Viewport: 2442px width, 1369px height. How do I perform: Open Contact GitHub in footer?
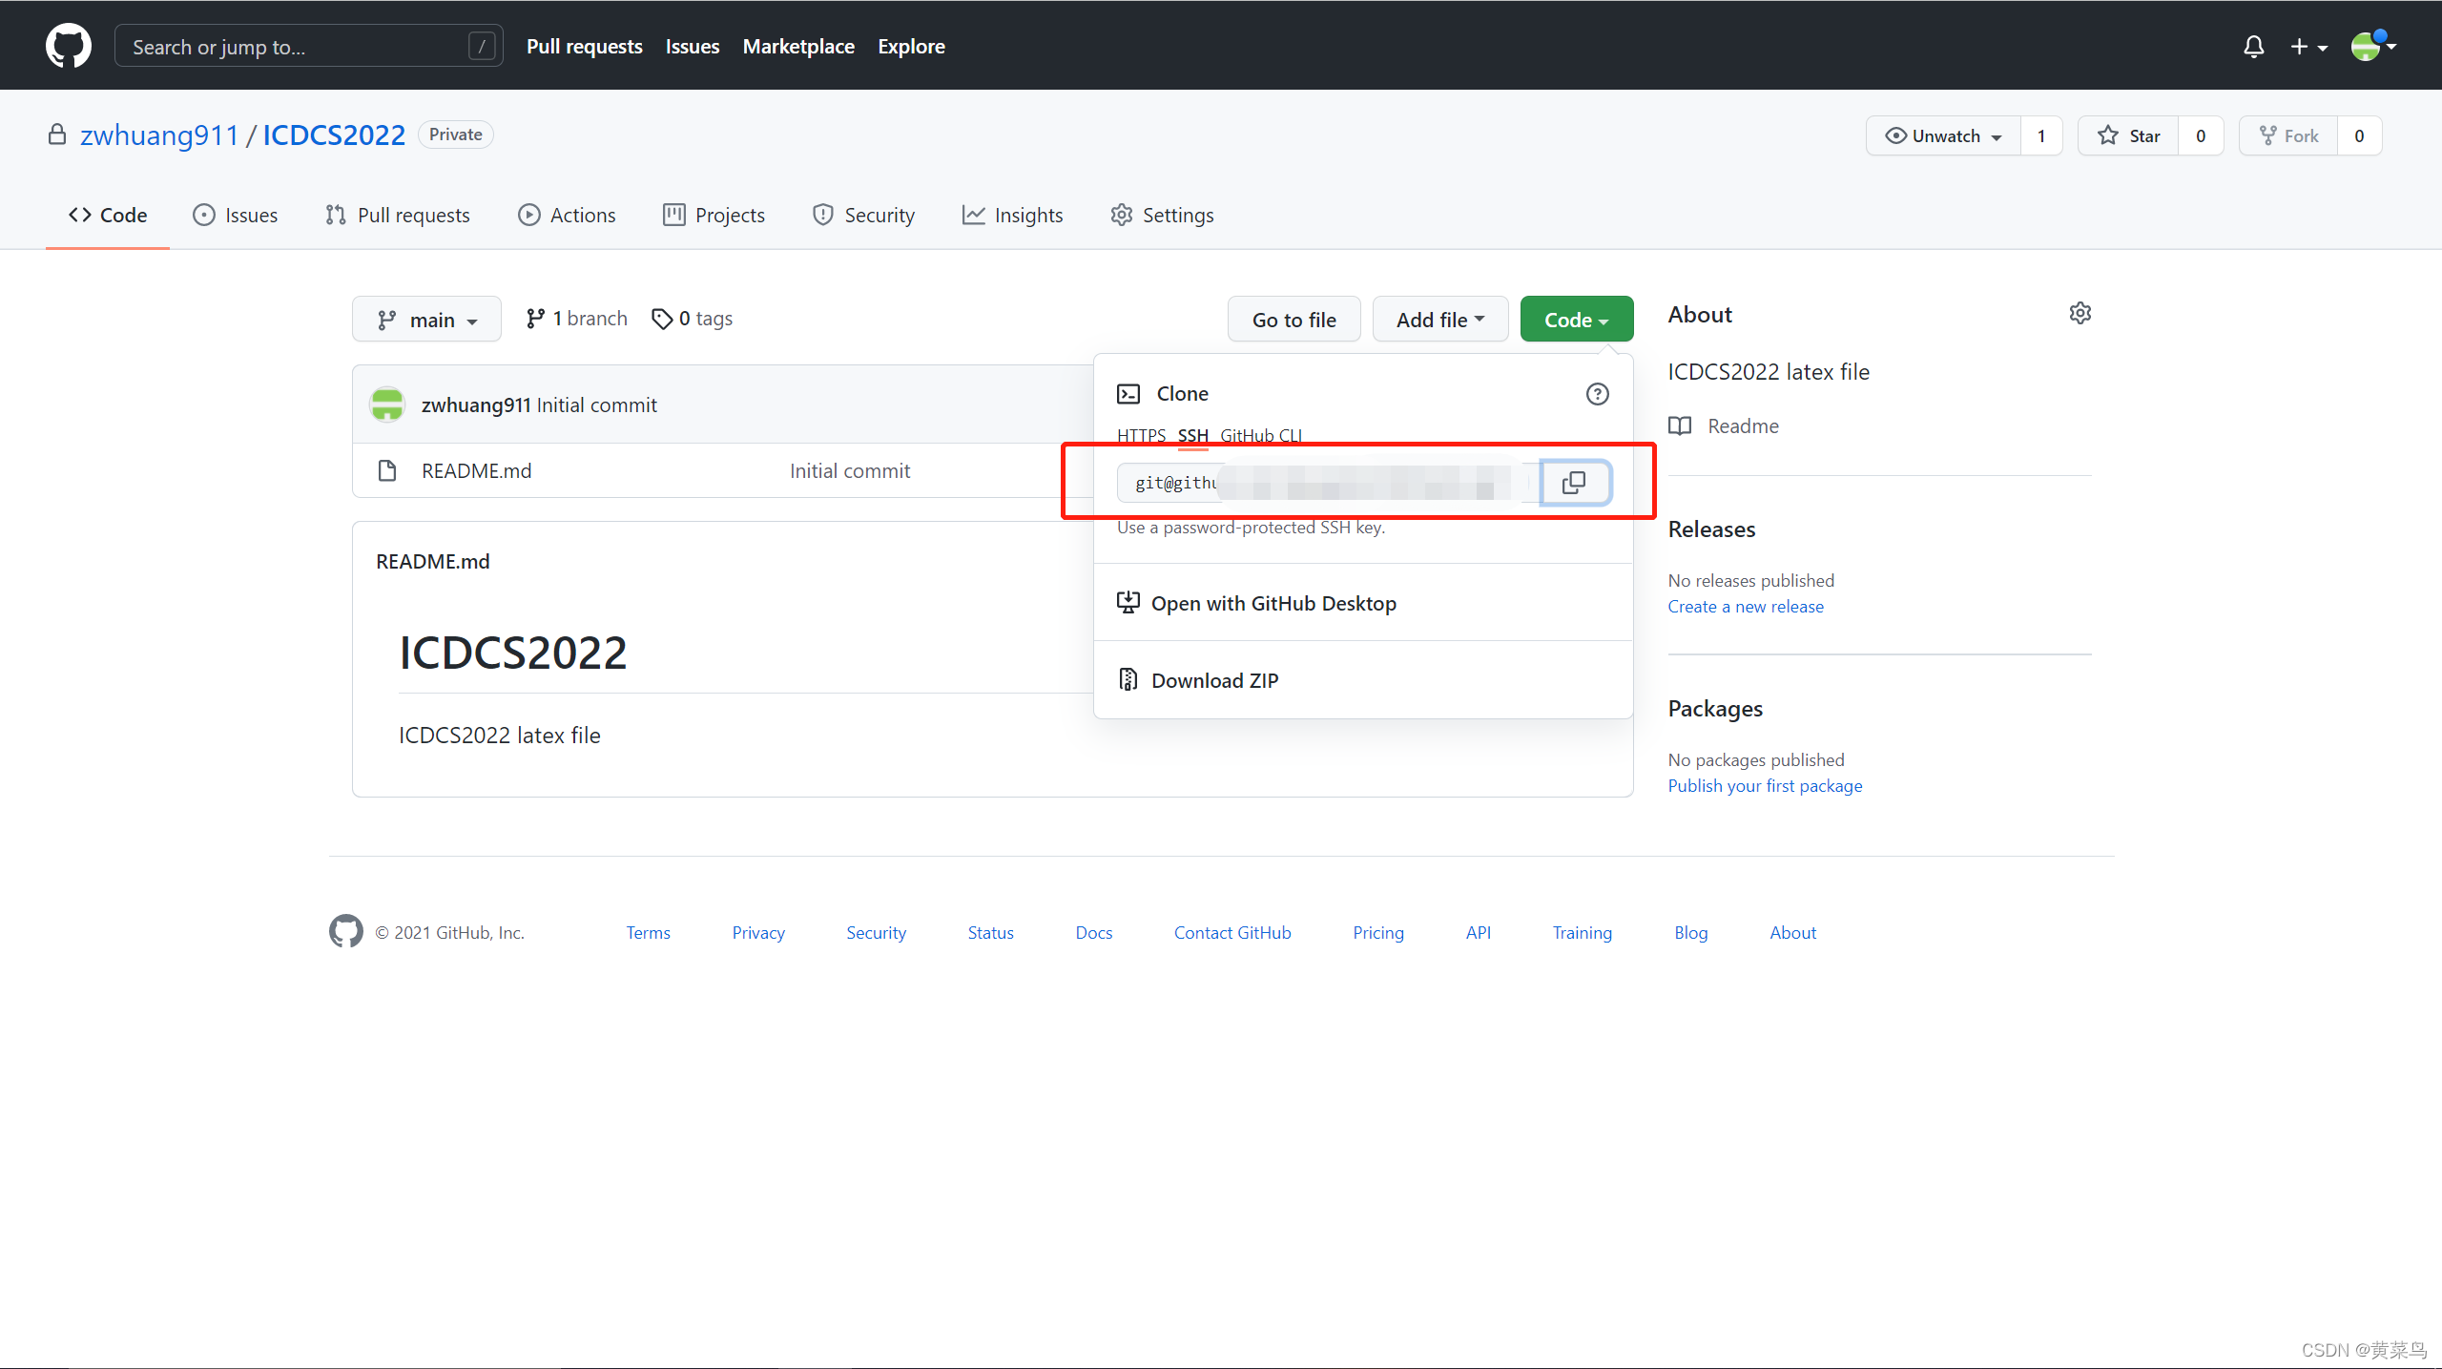(1232, 932)
